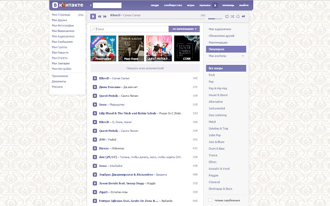Image resolution: width=330 pixels, height=206 pixels.
Task: Toggle shuffle icon in the player
Action: click(233, 16)
